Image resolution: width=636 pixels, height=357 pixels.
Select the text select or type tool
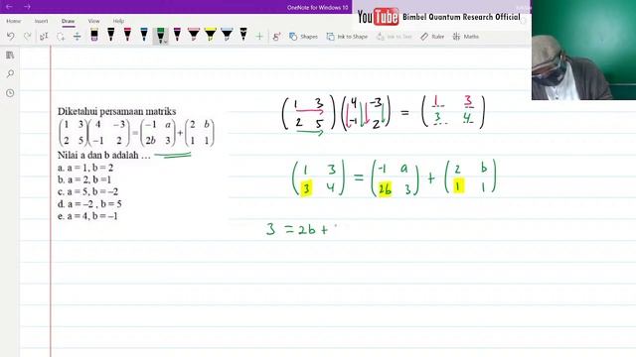(44, 37)
